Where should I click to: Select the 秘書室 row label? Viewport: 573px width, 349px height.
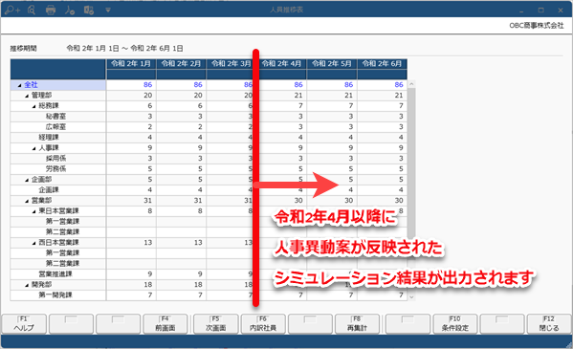(x=55, y=117)
